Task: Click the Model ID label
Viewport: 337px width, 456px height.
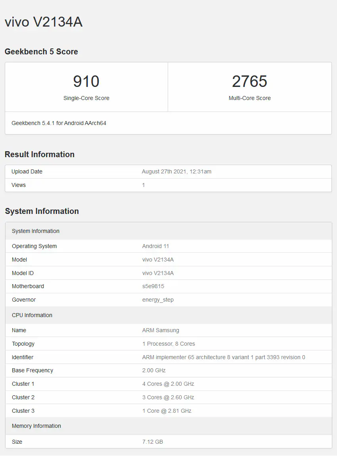Action: point(23,273)
